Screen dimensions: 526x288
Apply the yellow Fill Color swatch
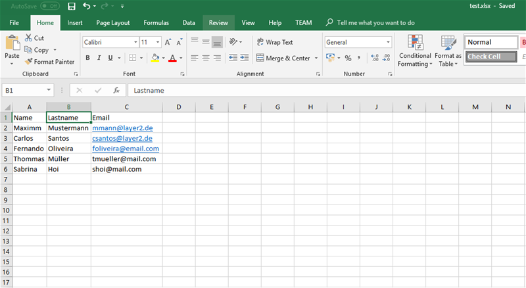155,58
